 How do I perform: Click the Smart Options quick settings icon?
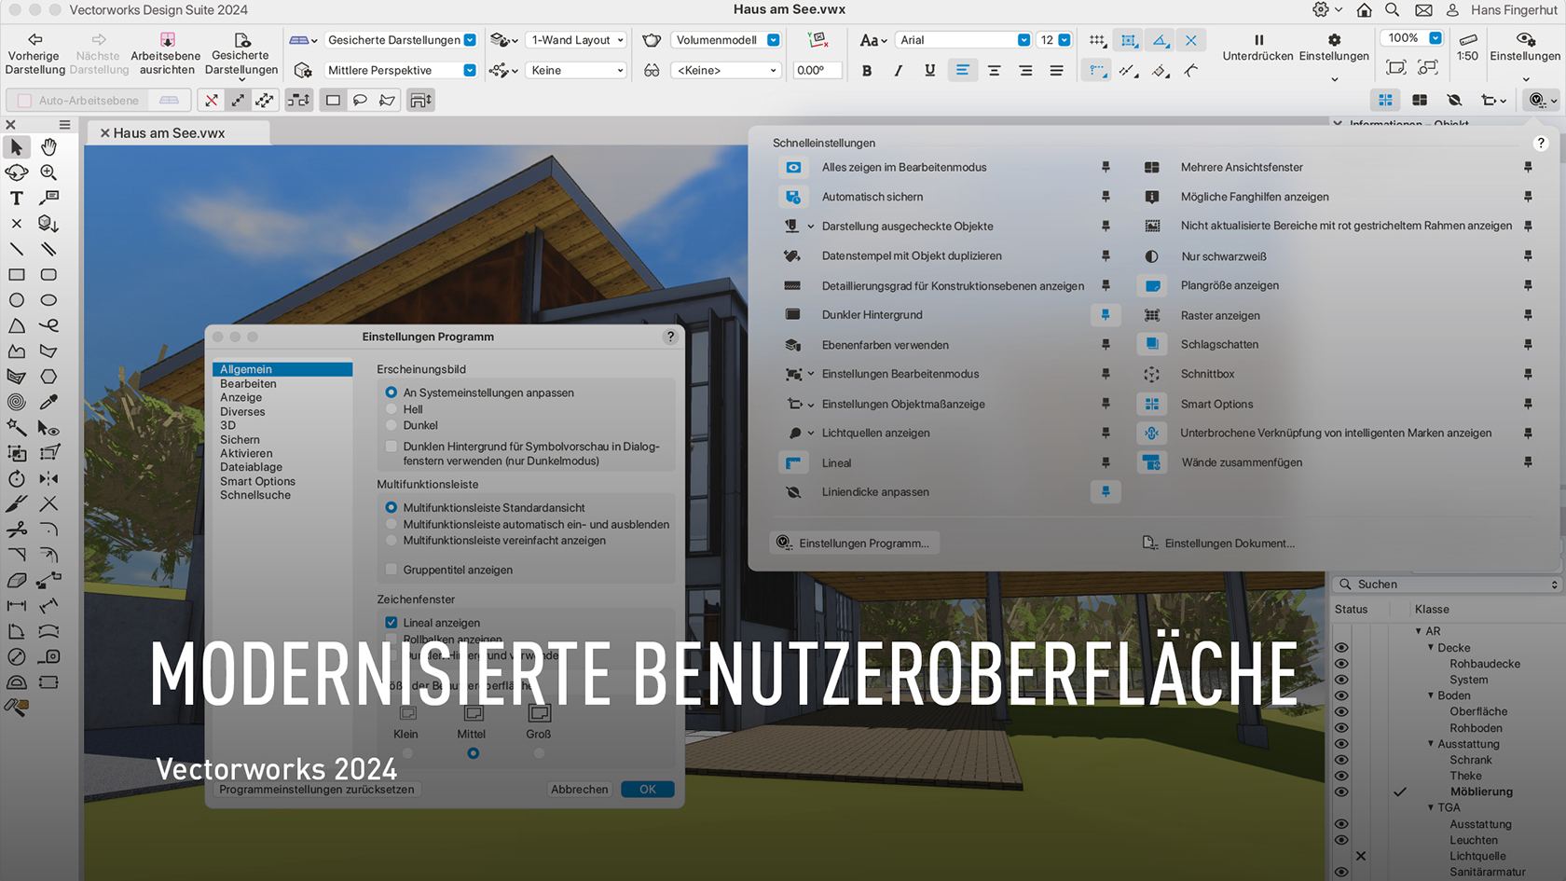tap(1152, 404)
